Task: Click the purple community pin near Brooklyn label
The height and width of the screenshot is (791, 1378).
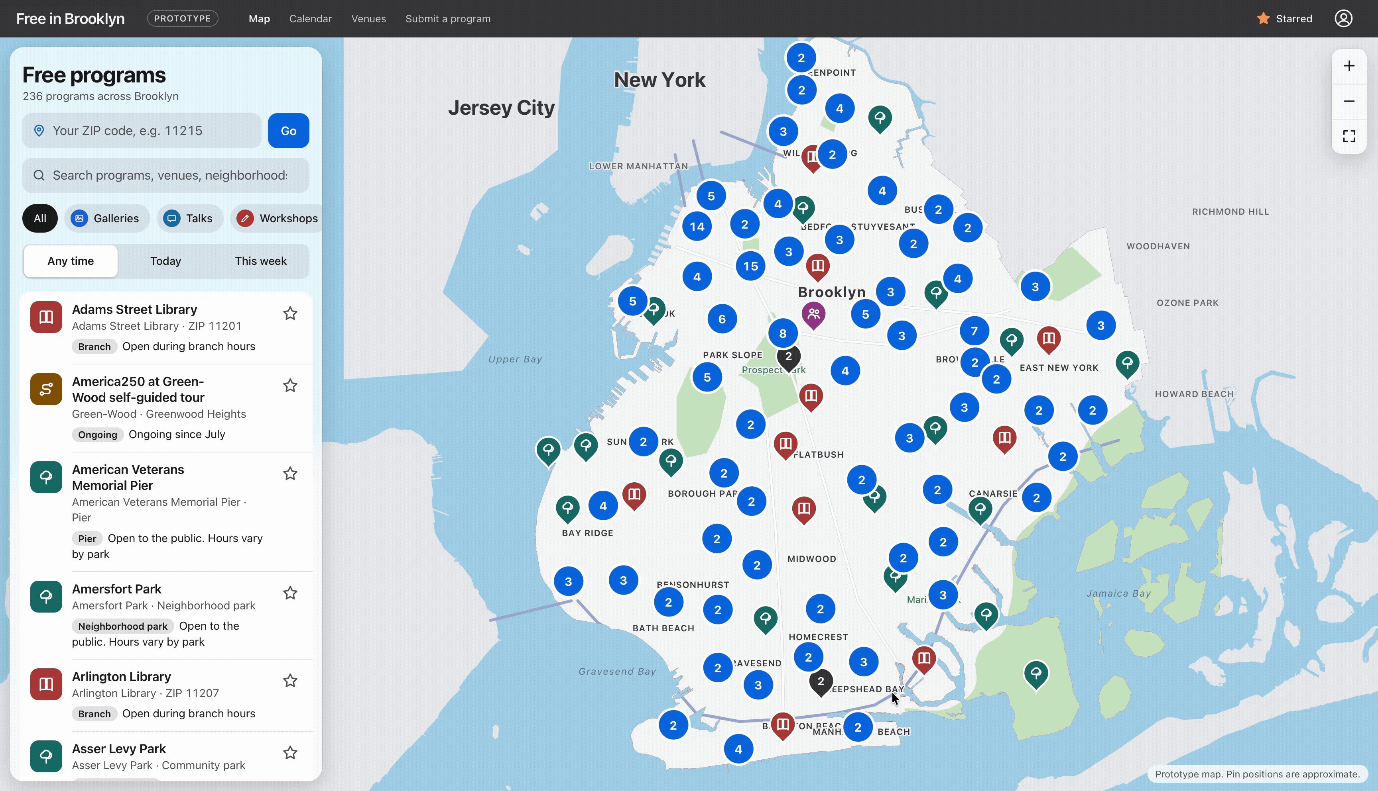Action: pos(813,315)
